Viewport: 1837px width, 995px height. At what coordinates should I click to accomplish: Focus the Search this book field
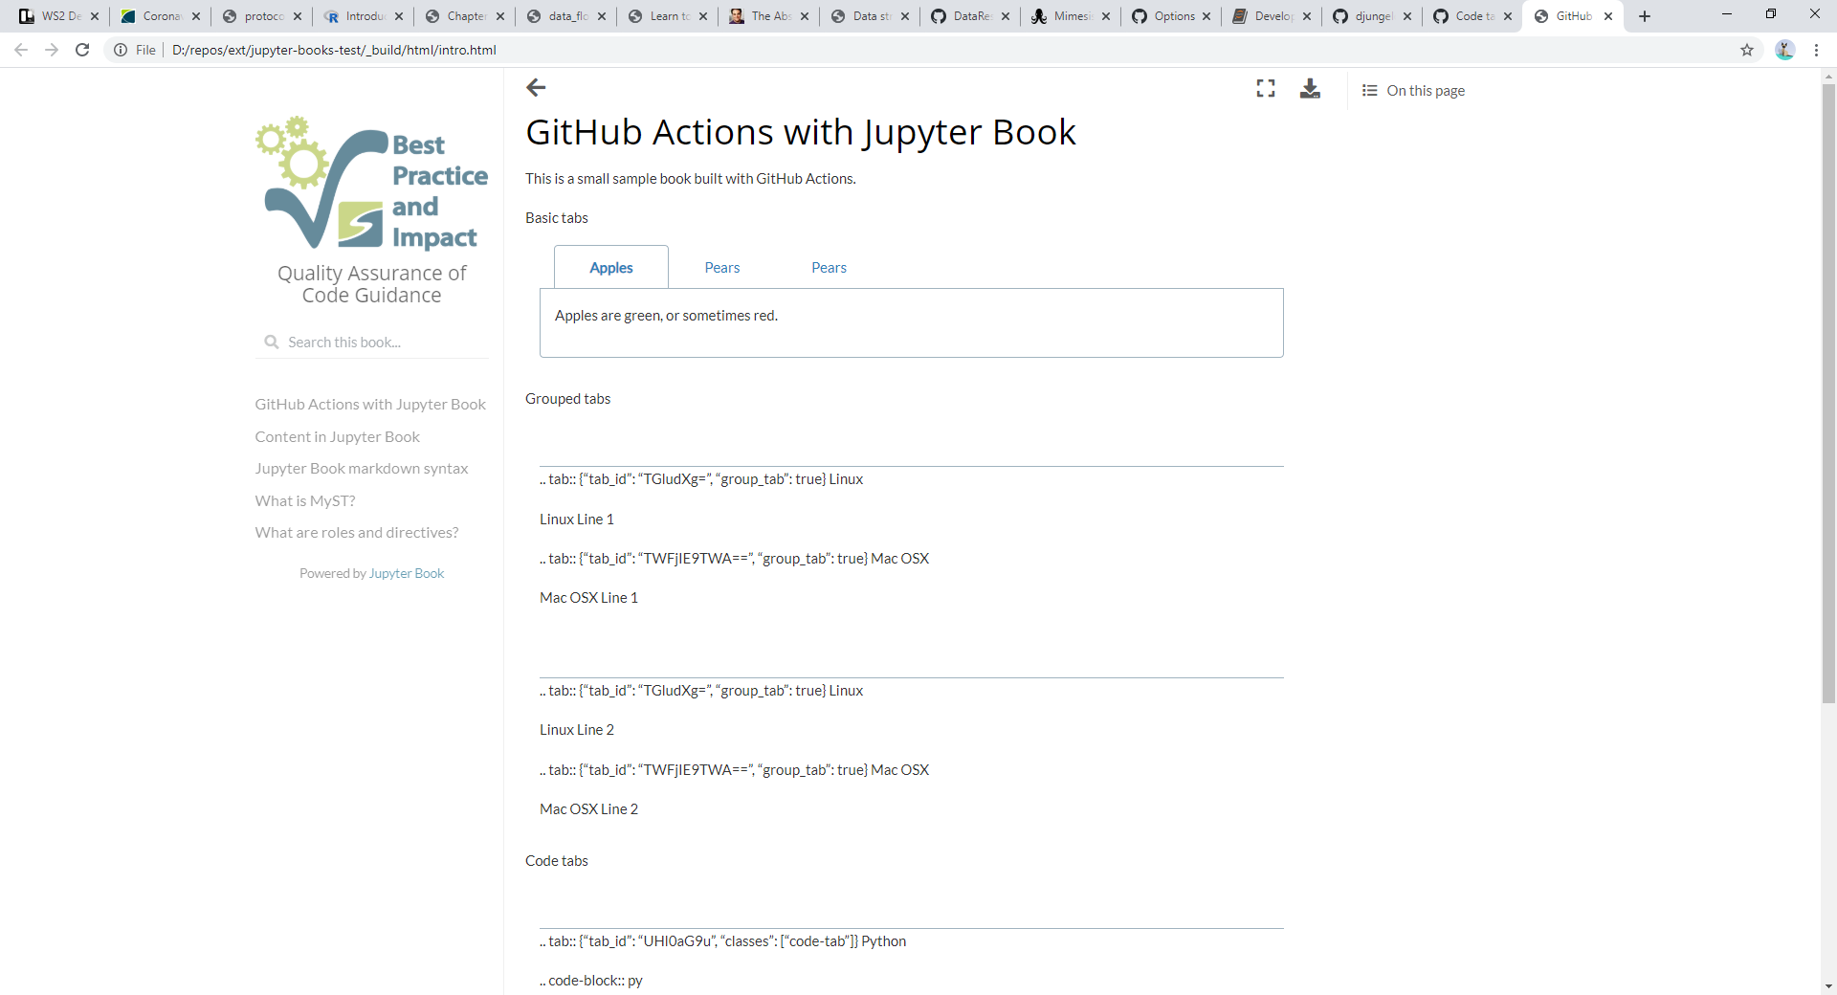coord(372,343)
